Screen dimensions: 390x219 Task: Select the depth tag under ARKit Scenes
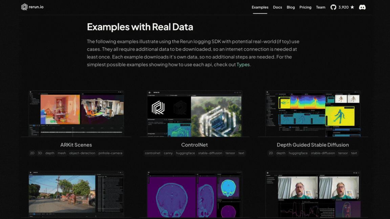(50, 153)
